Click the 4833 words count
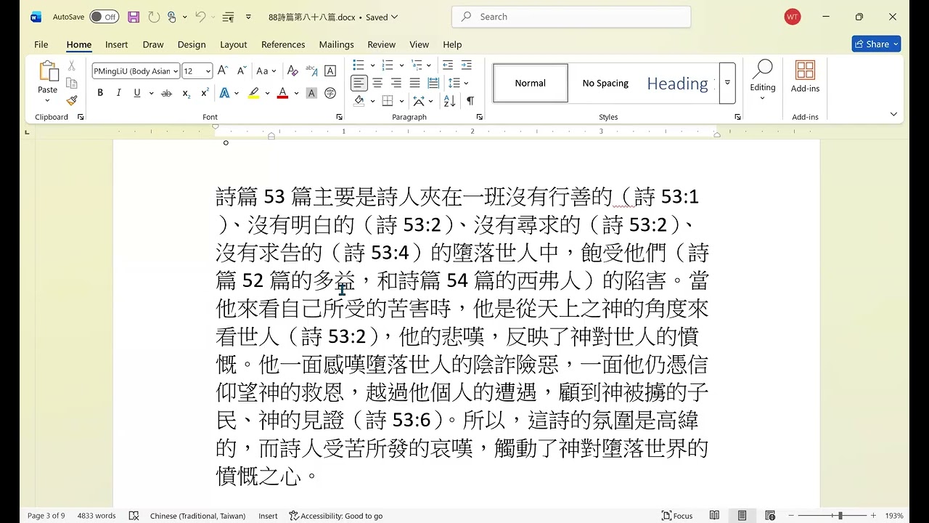 (97, 516)
